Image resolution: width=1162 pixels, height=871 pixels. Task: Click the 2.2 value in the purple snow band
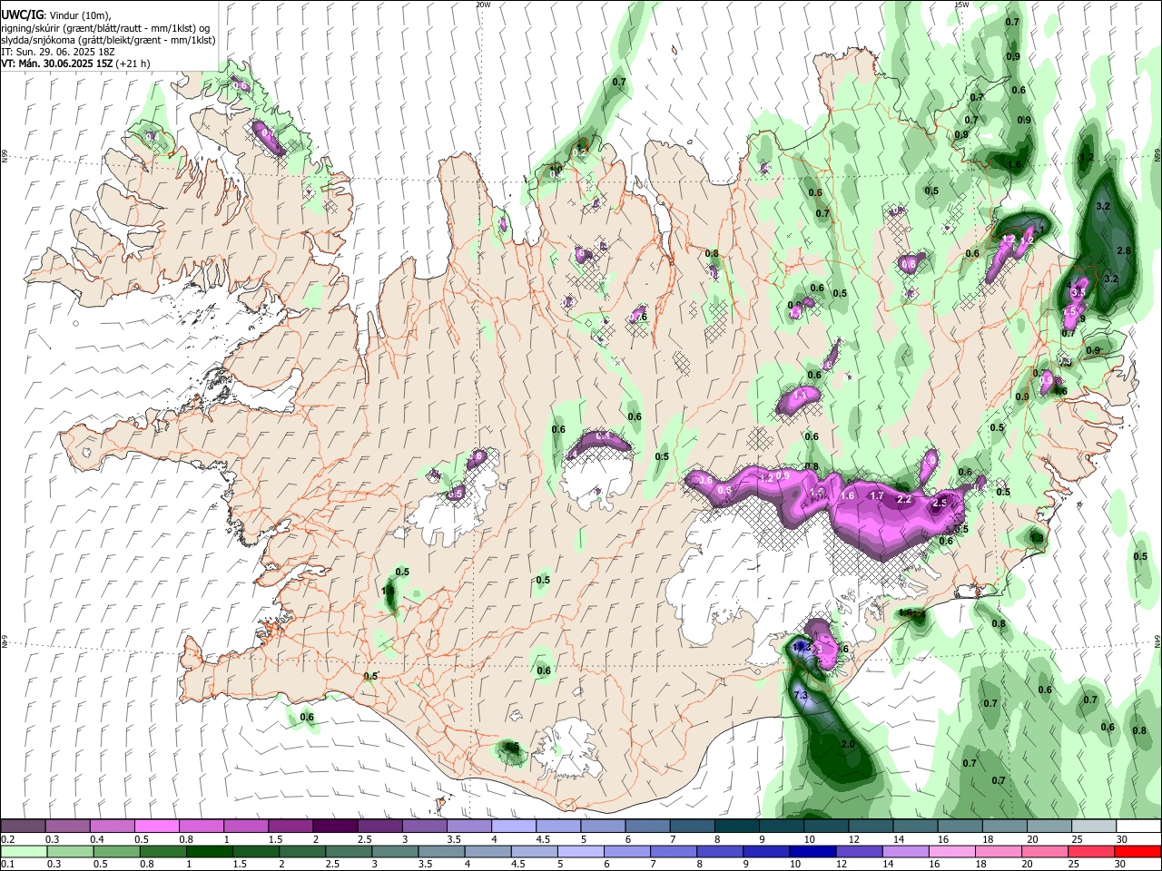point(903,499)
